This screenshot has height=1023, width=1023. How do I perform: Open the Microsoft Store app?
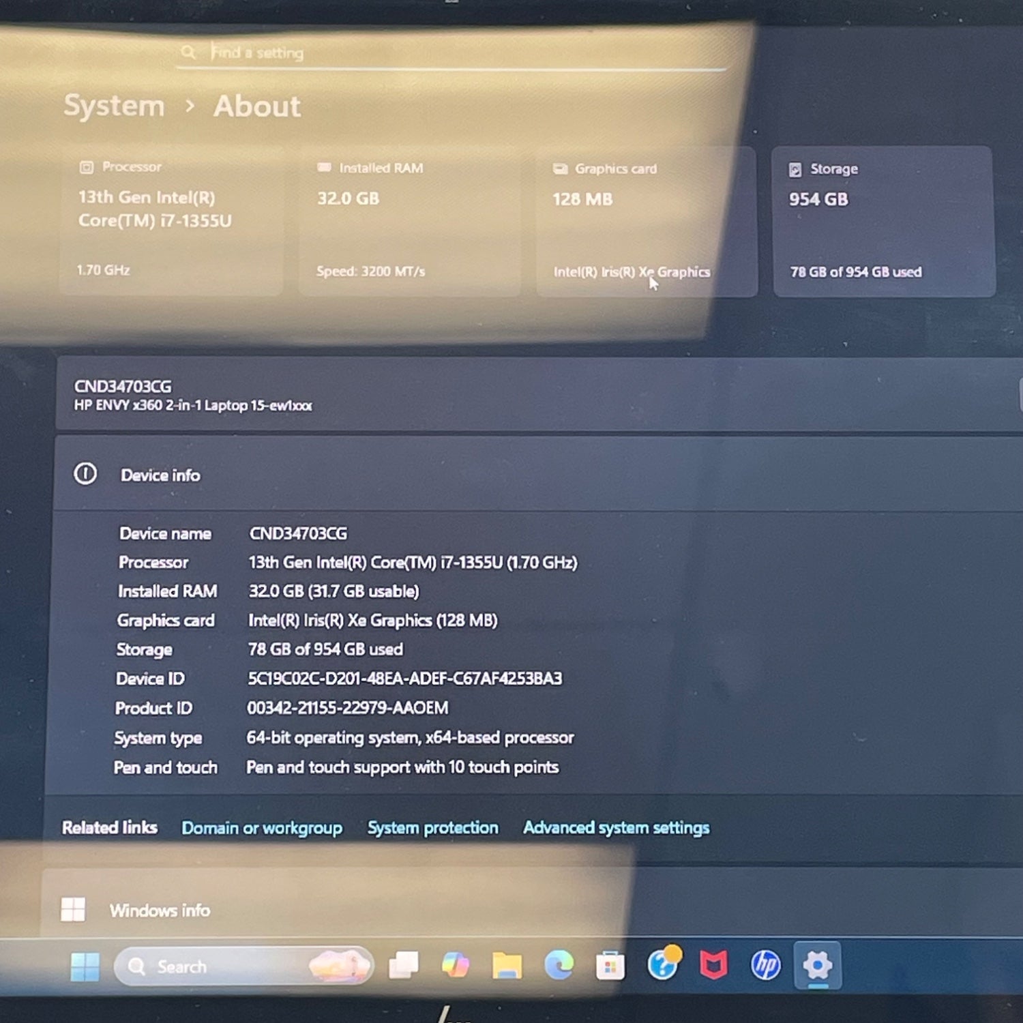610,966
